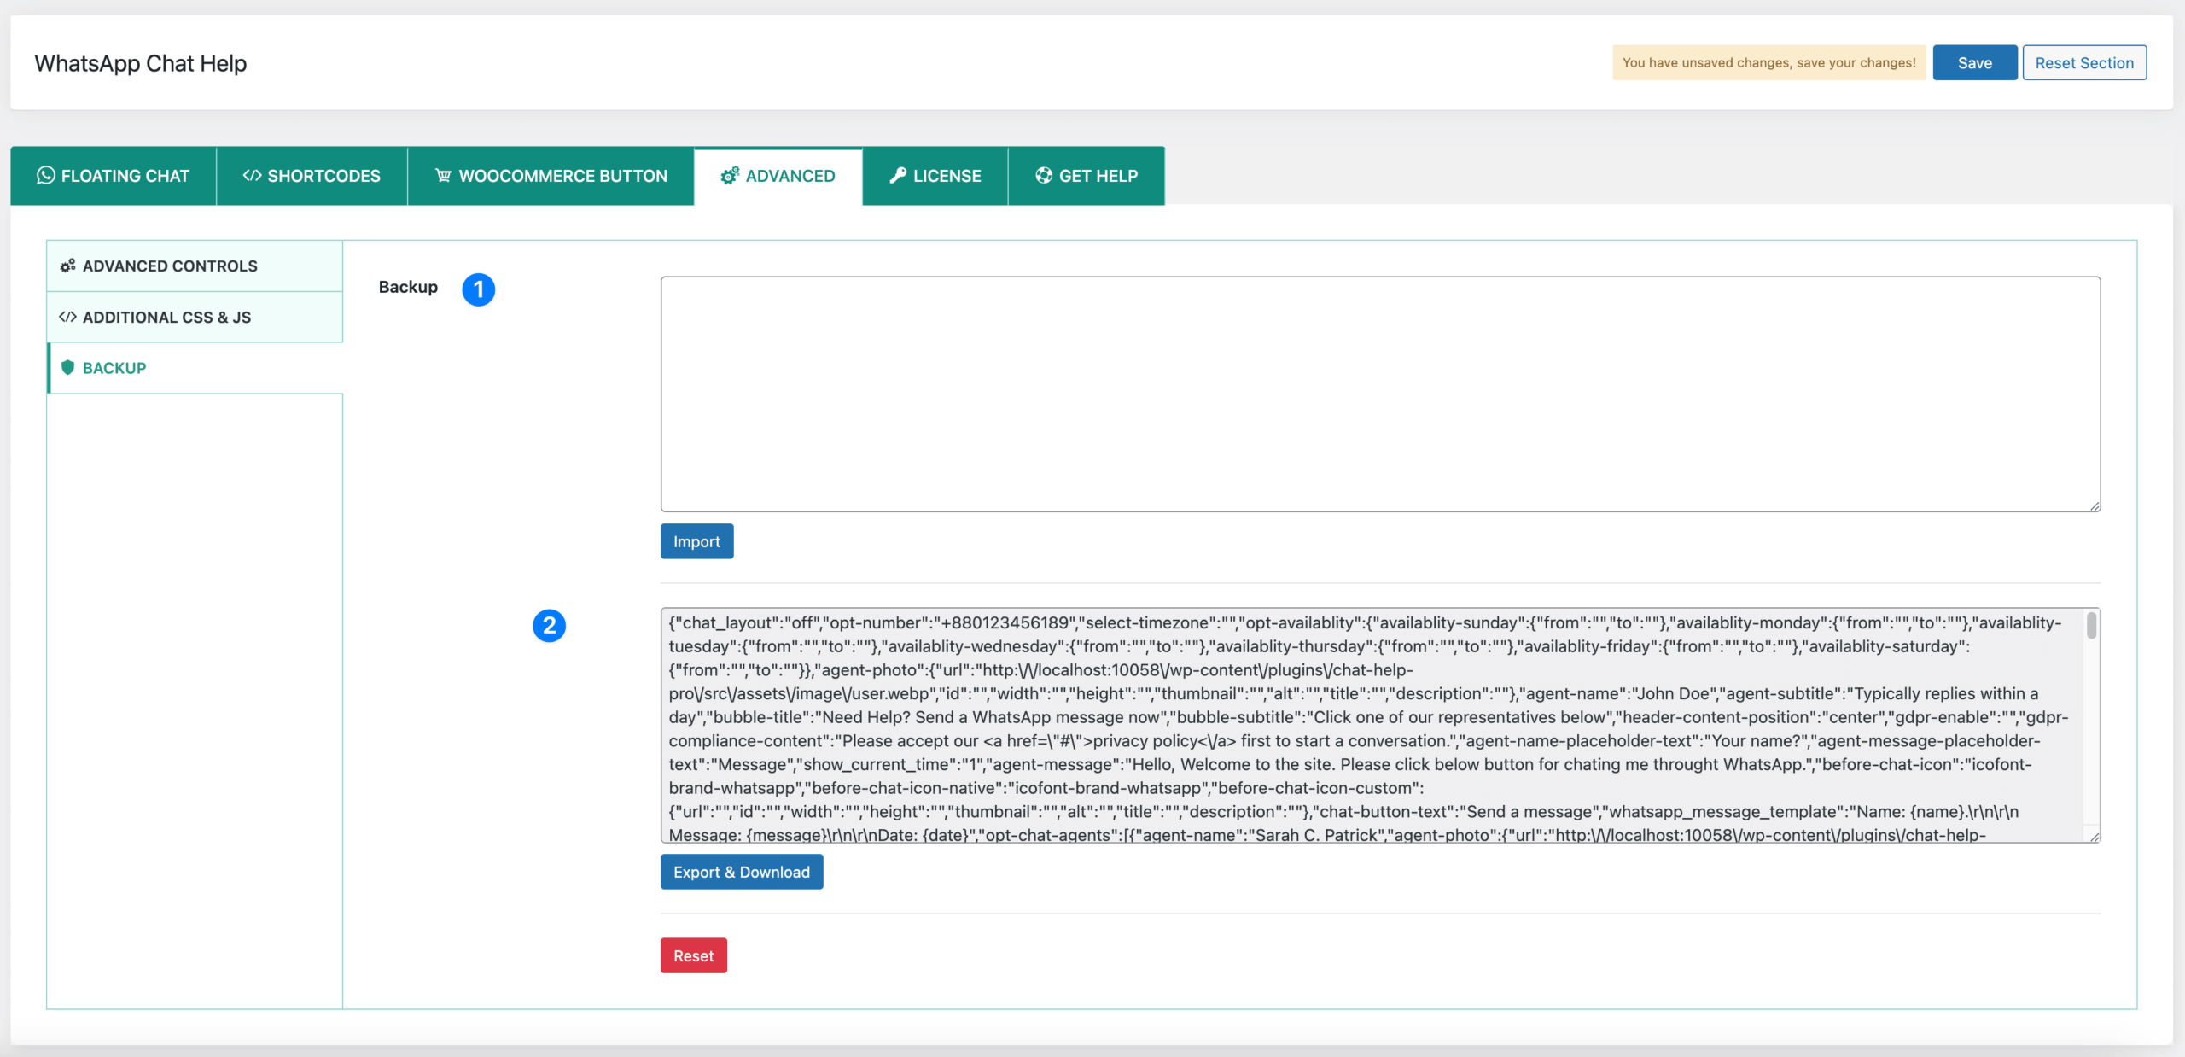
Task: Click the gears icon on Advanced tab
Action: click(x=730, y=176)
